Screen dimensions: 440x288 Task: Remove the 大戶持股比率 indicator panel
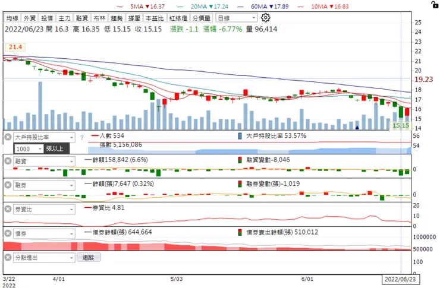pyautogui.click(x=8, y=137)
